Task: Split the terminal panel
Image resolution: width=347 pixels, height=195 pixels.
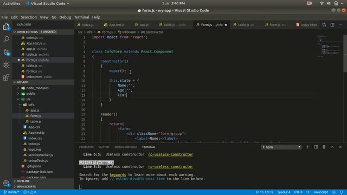Action: pos(316,147)
